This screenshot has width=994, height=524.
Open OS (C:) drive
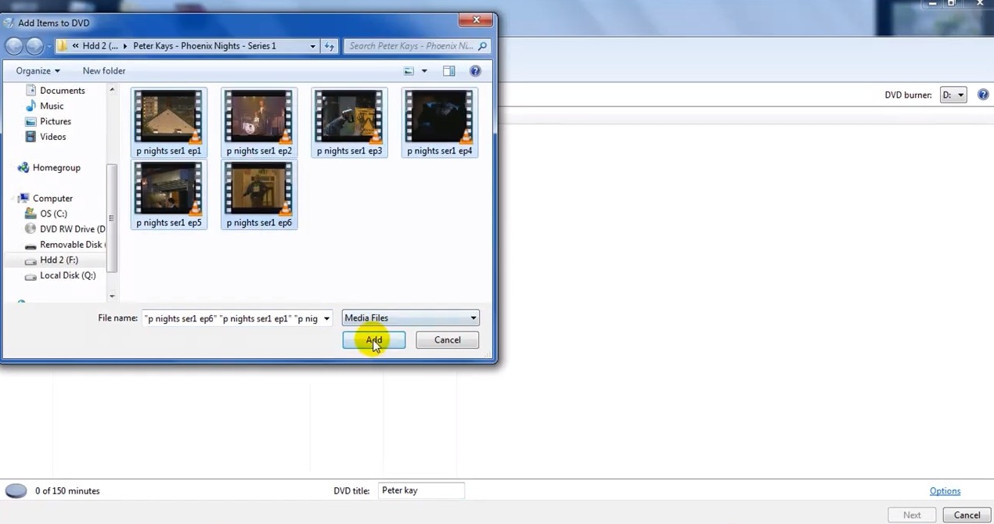(x=52, y=214)
